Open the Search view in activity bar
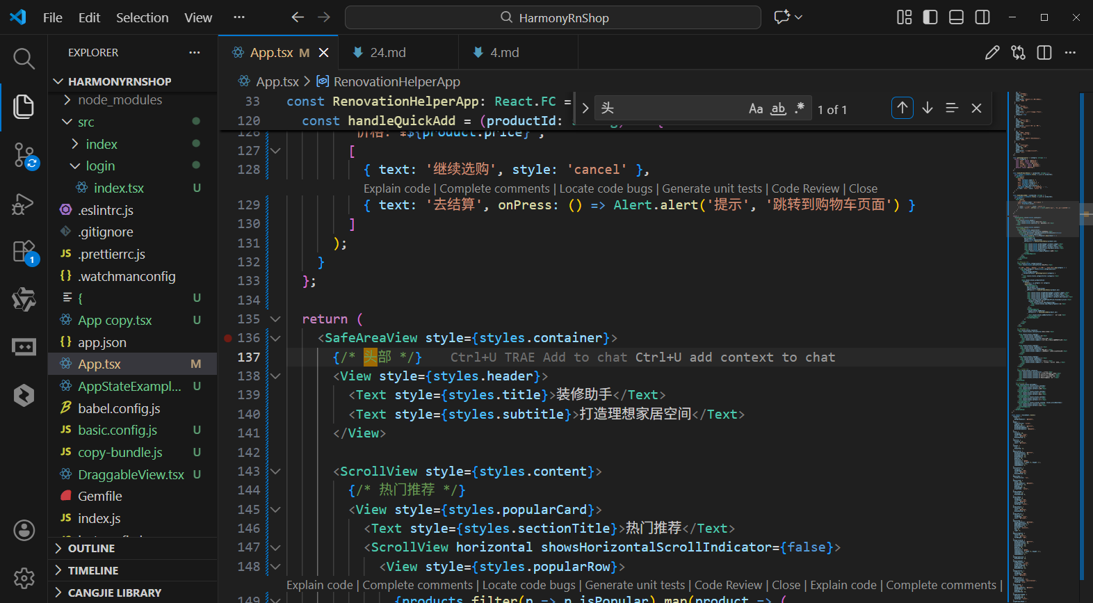Viewport: 1093px width, 603px height. tap(24, 59)
